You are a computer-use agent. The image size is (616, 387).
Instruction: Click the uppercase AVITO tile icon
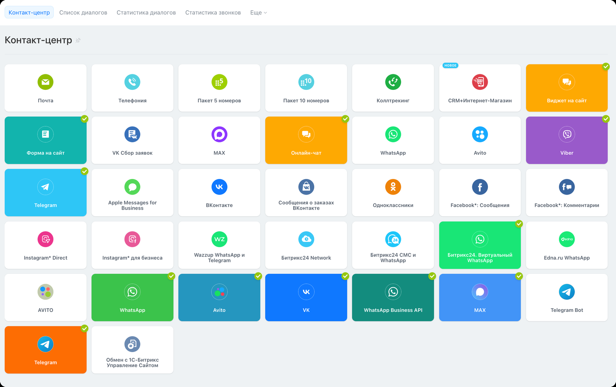click(x=46, y=292)
